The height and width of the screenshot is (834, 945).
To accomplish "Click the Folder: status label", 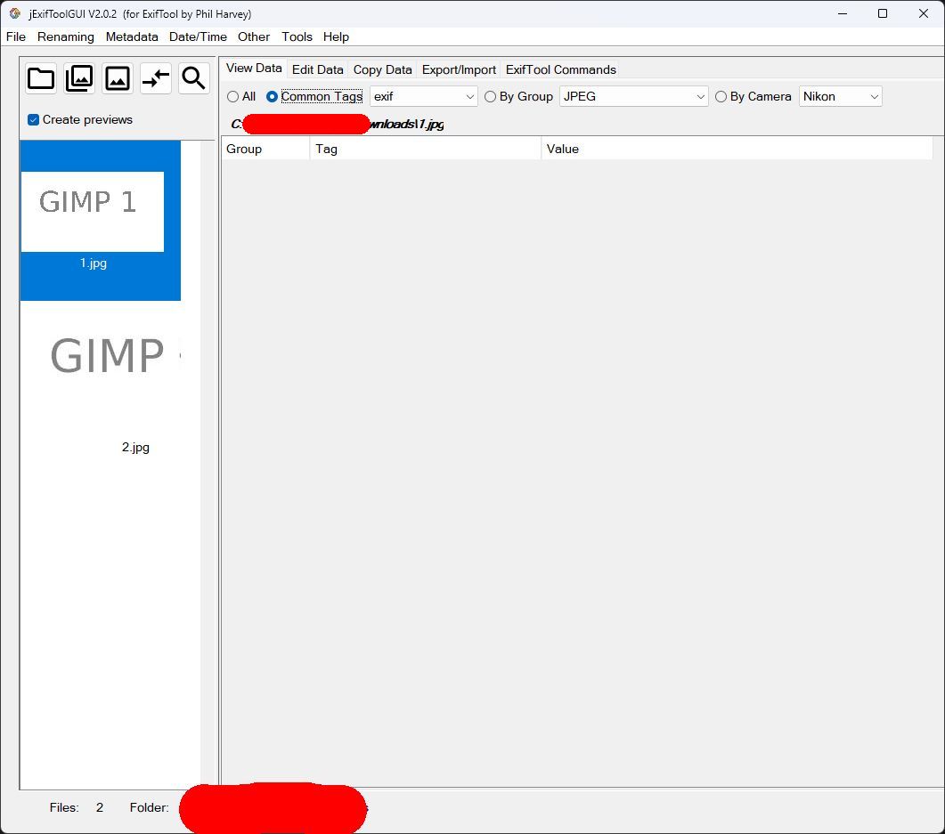I will pyautogui.click(x=149, y=807).
